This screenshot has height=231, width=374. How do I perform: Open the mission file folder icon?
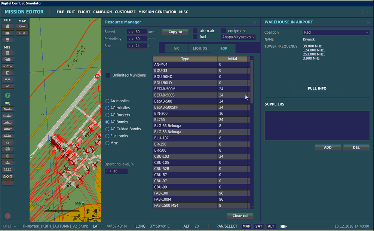point(7,33)
